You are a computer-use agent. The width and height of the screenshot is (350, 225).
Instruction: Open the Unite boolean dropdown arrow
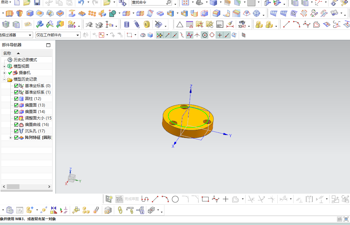click(119, 13)
